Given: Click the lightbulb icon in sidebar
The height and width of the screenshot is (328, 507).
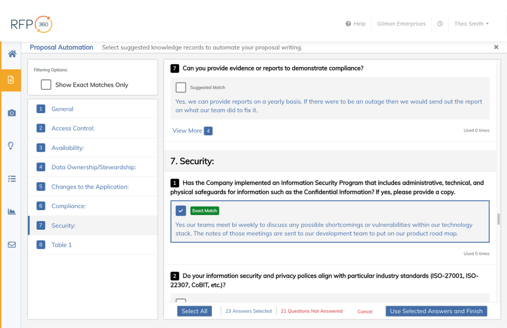Looking at the screenshot, I should point(11,146).
